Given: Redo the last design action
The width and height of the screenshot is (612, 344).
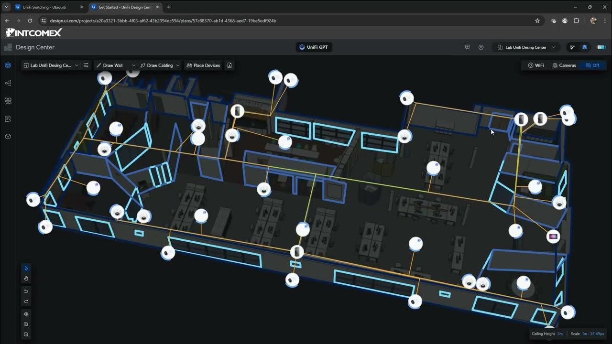Looking at the screenshot, I should (26, 301).
